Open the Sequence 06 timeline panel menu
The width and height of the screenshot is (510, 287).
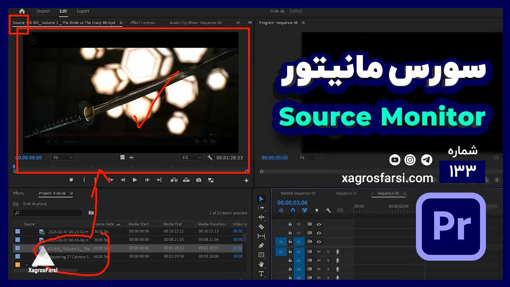404,193
